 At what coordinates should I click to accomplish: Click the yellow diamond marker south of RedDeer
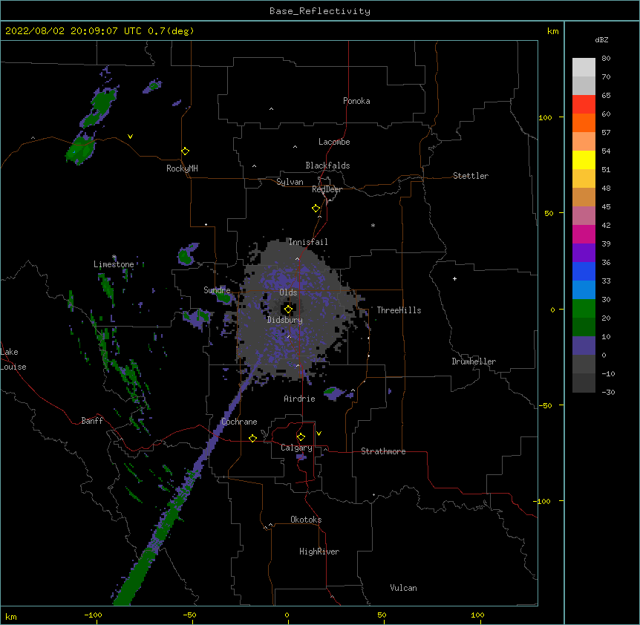(x=316, y=209)
